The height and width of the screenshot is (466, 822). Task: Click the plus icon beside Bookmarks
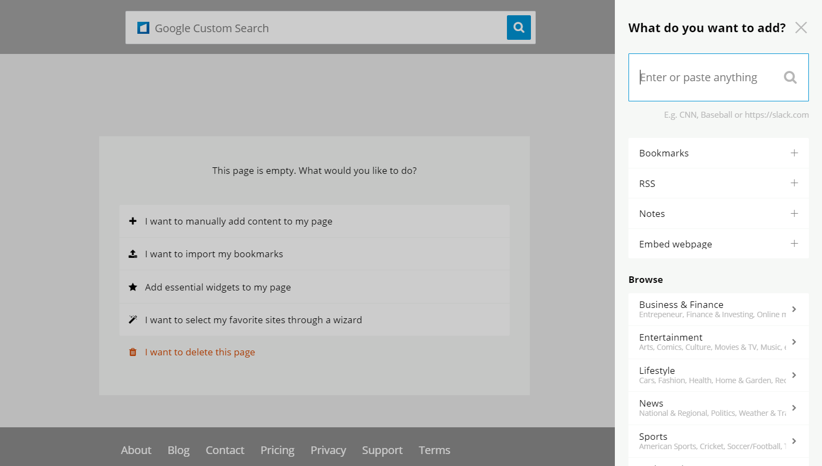pyautogui.click(x=794, y=153)
